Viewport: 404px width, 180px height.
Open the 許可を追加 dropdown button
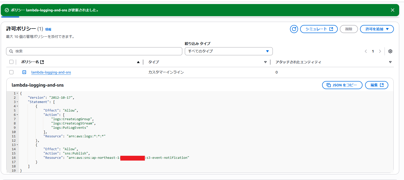point(377,29)
